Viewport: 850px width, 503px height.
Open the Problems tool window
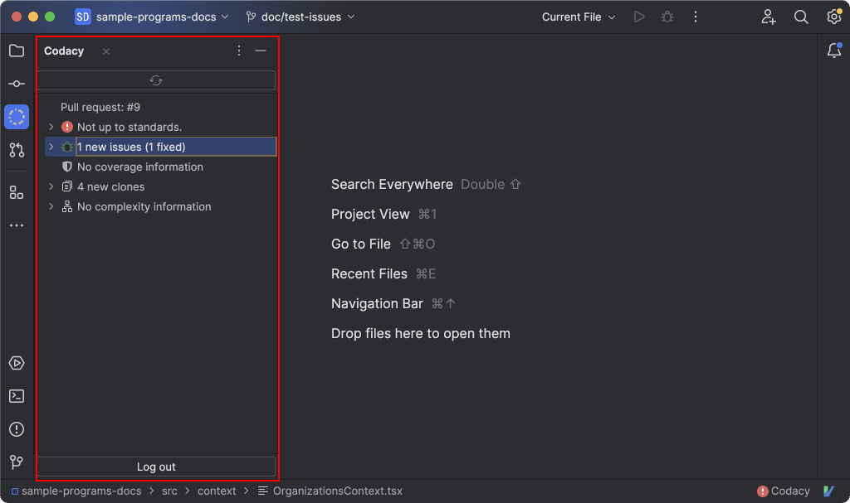pos(17,429)
